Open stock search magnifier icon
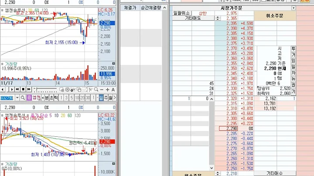This screenshot has width=314, height=176. pos(23,98)
